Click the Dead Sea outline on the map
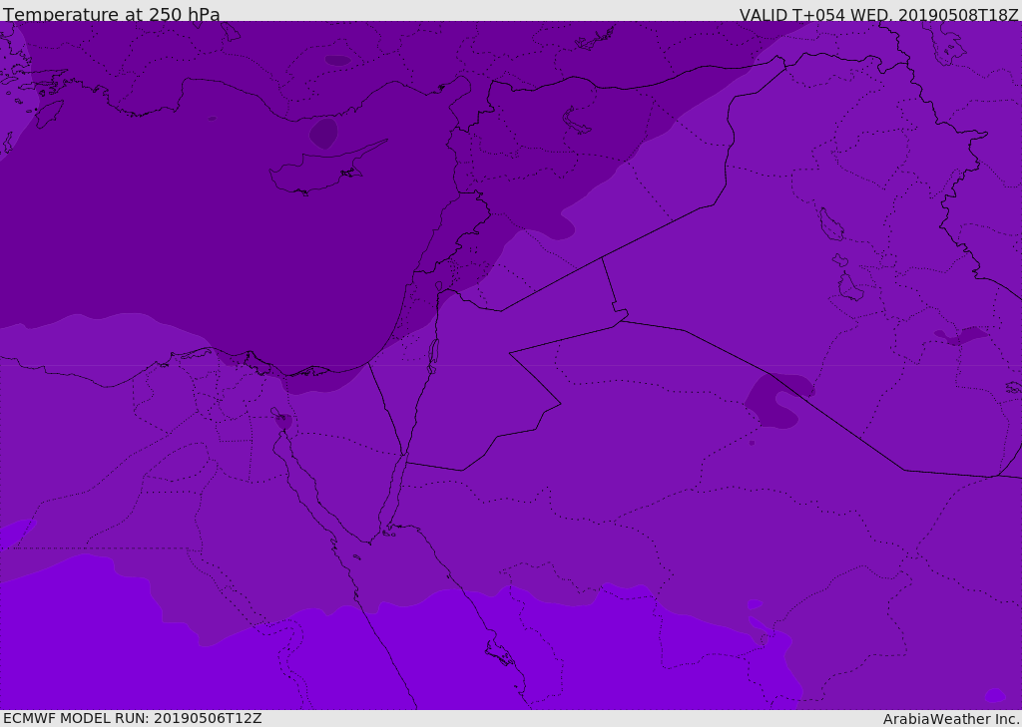Screen dimensions: 1022x727 click(433, 351)
